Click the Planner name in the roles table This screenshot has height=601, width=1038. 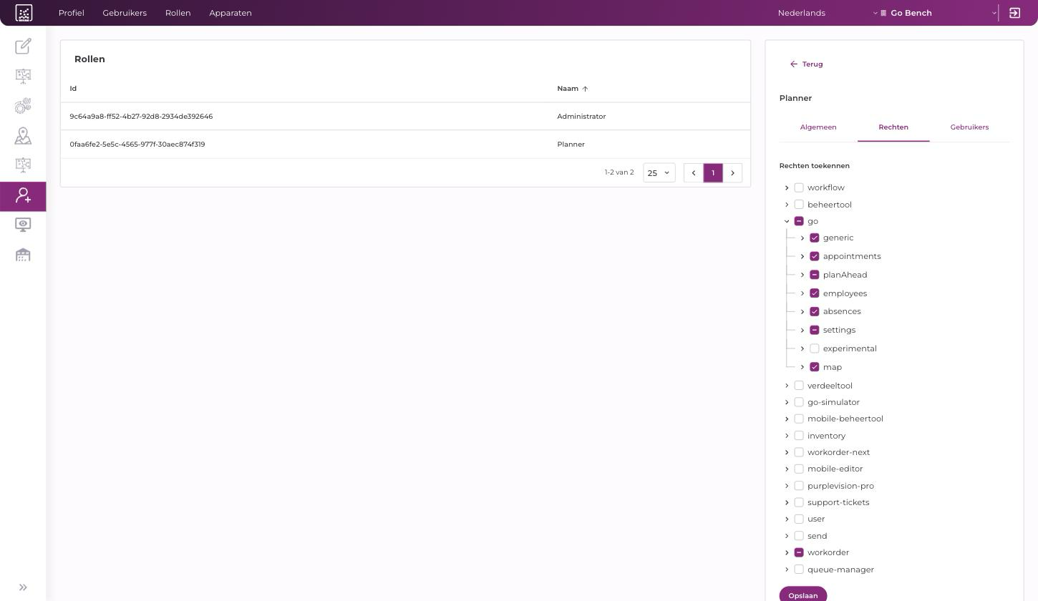571,145
